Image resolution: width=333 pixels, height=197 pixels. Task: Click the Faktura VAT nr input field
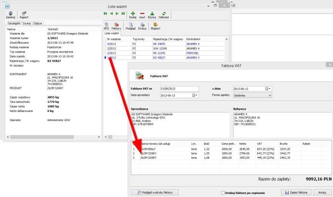(x=179, y=88)
